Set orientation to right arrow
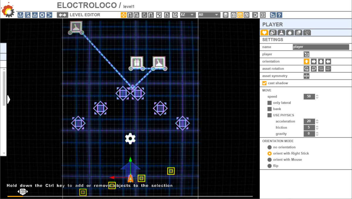The image size is (352, 199). 314,61
